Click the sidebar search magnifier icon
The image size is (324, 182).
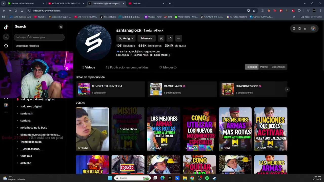tap(6, 37)
